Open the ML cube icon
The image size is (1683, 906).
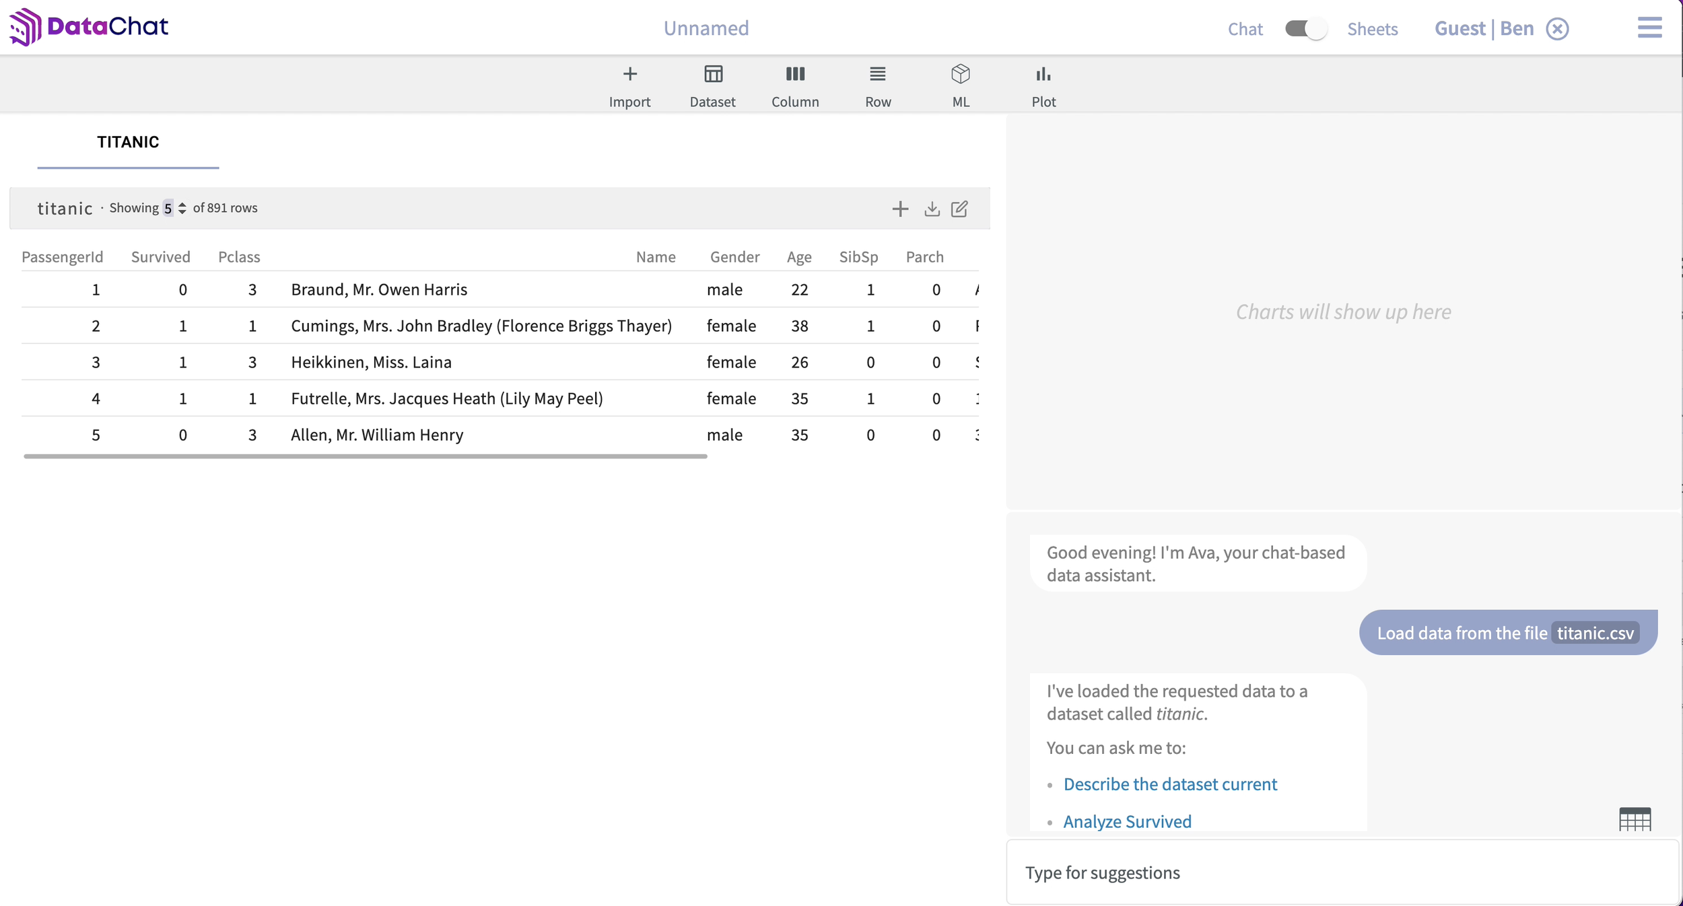(x=961, y=74)
